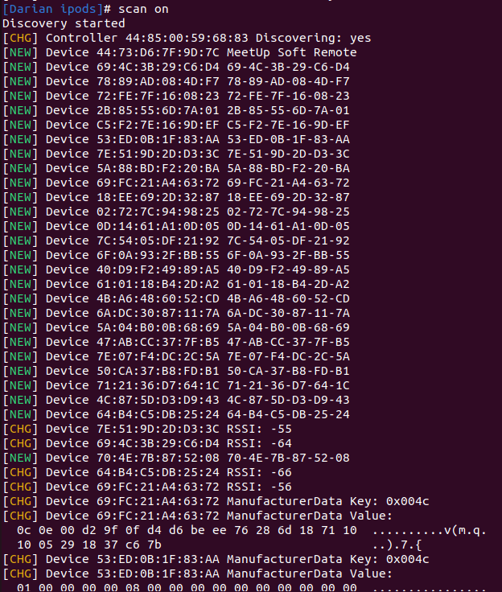Select MAC address 78:89:AD:08:4D:F7

click(158, 81)
